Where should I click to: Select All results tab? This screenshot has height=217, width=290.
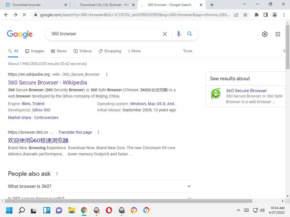tap(13, 51)
